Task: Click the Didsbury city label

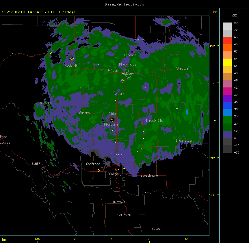Action: coord(111,124)
